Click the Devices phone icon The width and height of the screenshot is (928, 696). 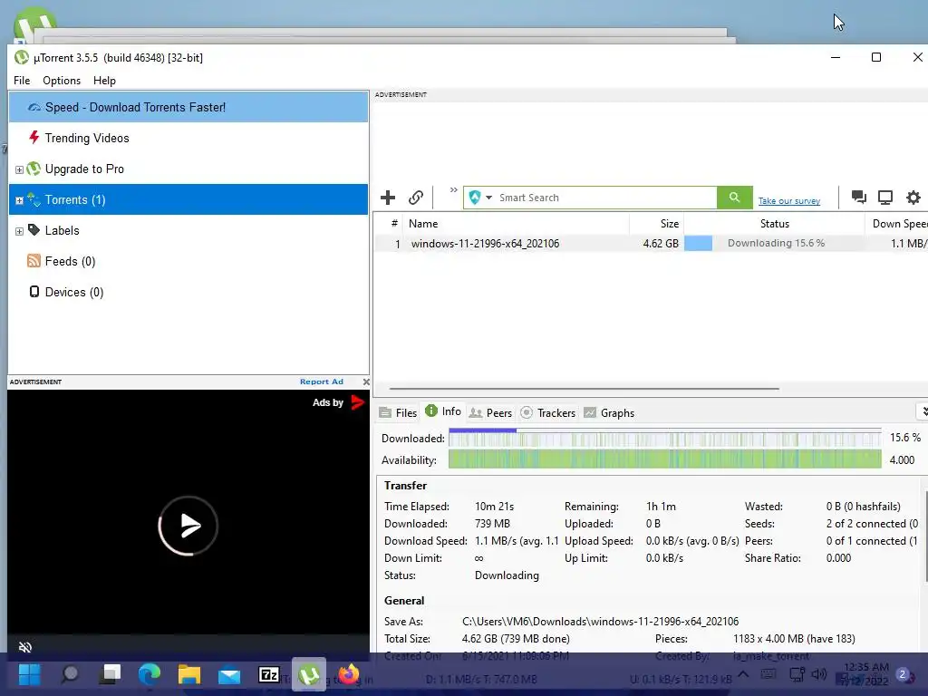tap(34, 291)
